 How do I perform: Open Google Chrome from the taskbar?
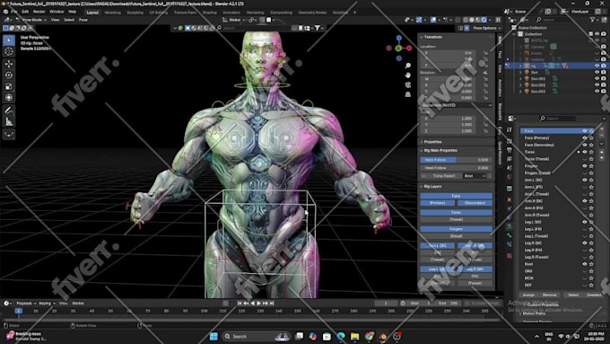369,336
